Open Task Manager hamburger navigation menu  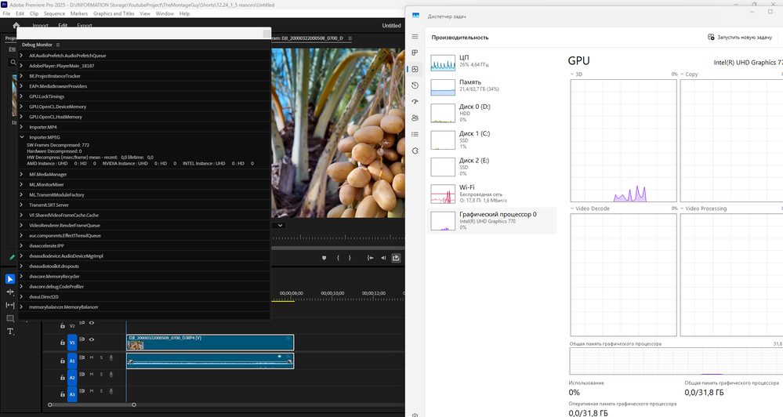[415, 37]
